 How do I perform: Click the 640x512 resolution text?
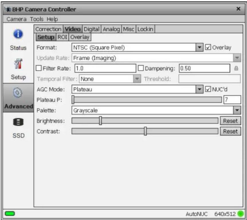click(x=225, y=214)
